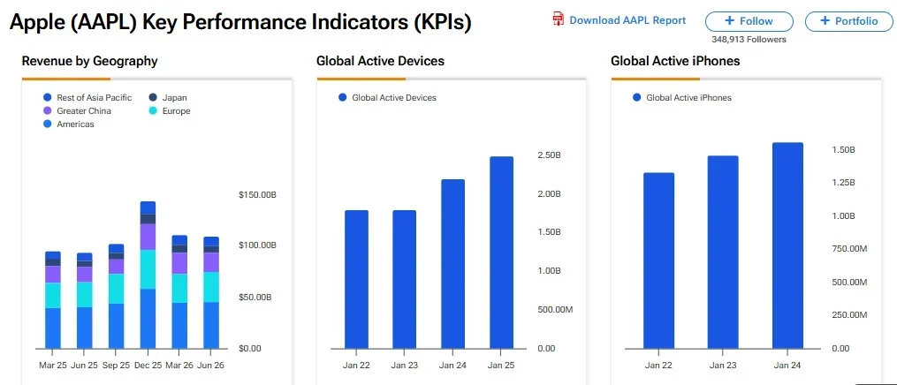Screen dimensions: 897x385
Task: Click the 250.00M axis label
Action: click(849, 315)
